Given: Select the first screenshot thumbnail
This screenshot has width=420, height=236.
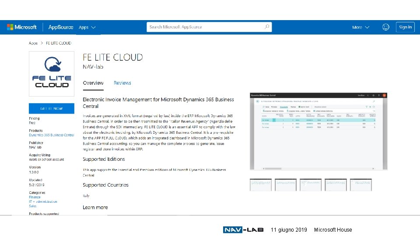Looking at the screenshot, I should [x=261, y=184].
